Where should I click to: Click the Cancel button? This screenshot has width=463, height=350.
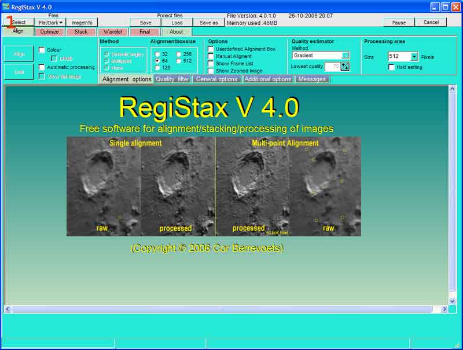click(431, 22)
